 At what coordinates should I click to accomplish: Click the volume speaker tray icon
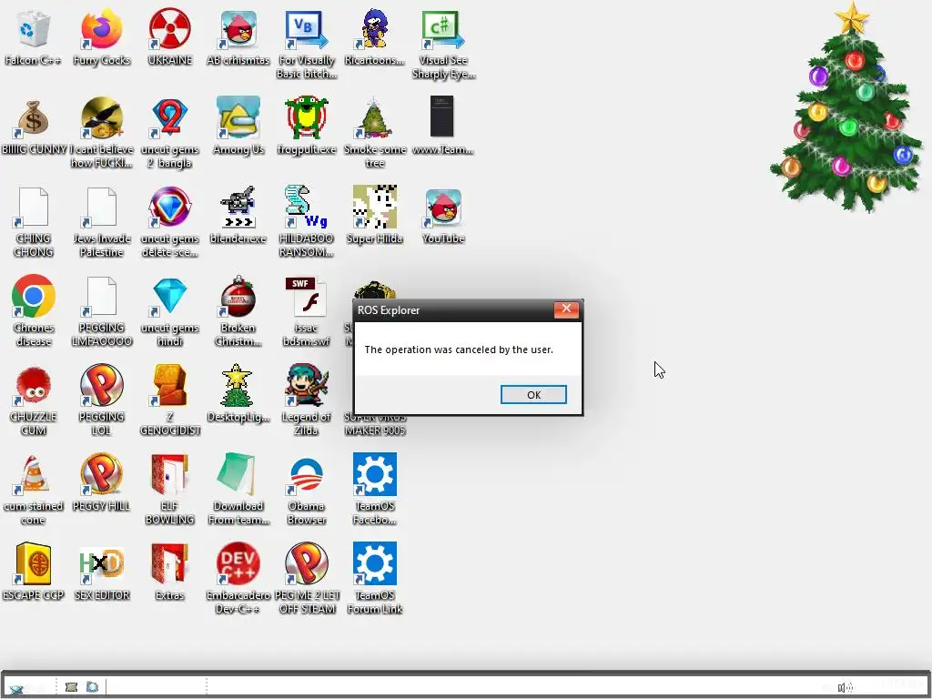point(845,688)
